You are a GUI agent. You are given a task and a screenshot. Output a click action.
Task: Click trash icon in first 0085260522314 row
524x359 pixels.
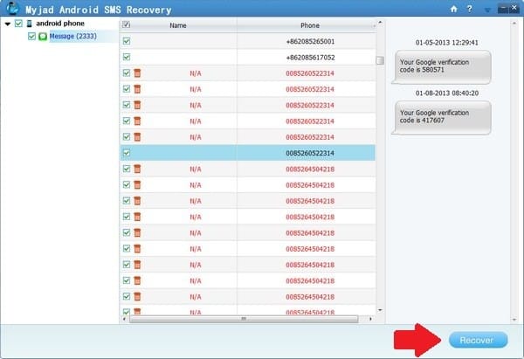pyautogui.click(x=137, y=72)
